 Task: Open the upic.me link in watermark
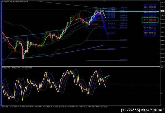[x=152, y=110]
